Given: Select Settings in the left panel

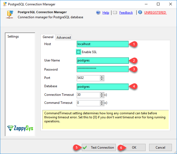Looking at the screenshot, I should 13,36.
